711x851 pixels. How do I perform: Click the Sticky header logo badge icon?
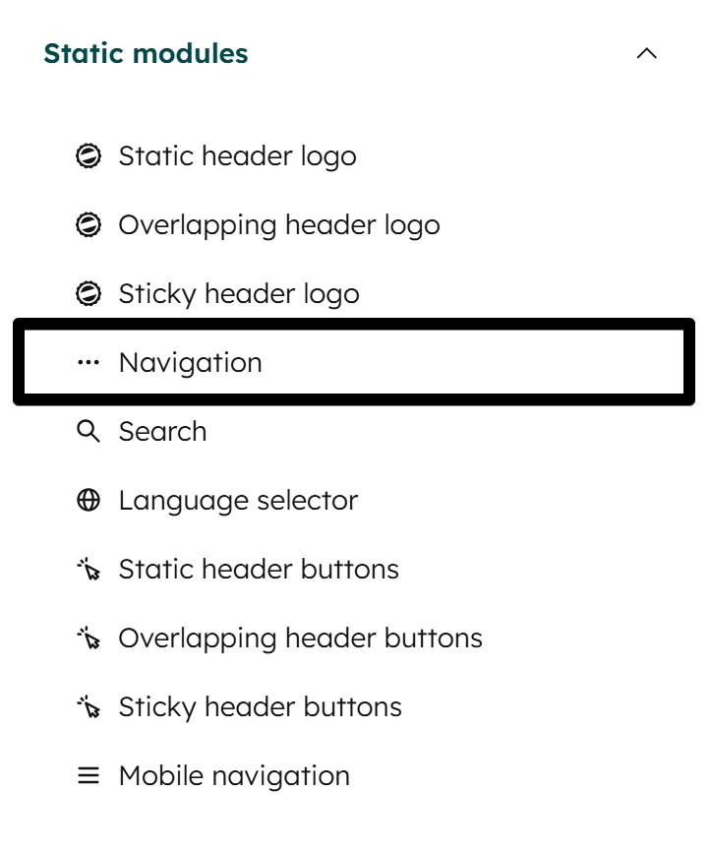tap(89, 293)
